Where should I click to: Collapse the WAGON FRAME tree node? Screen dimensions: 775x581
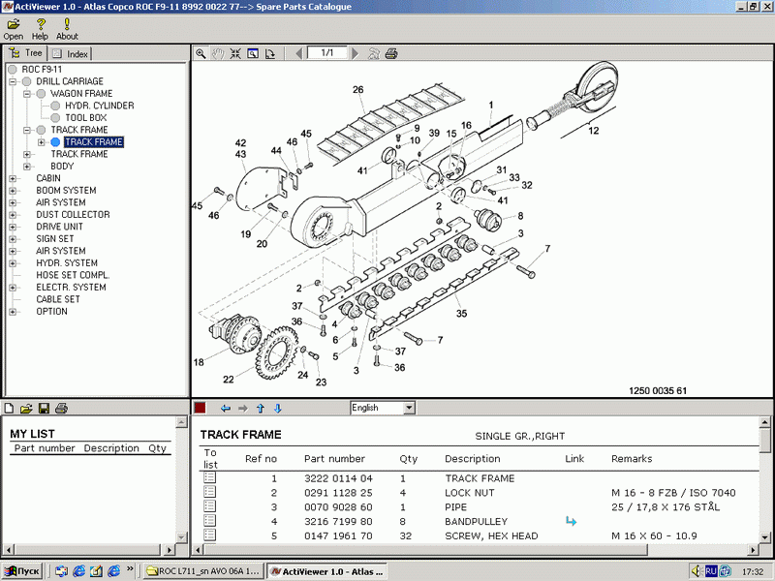pyautogui.click(x=27, y=94)
